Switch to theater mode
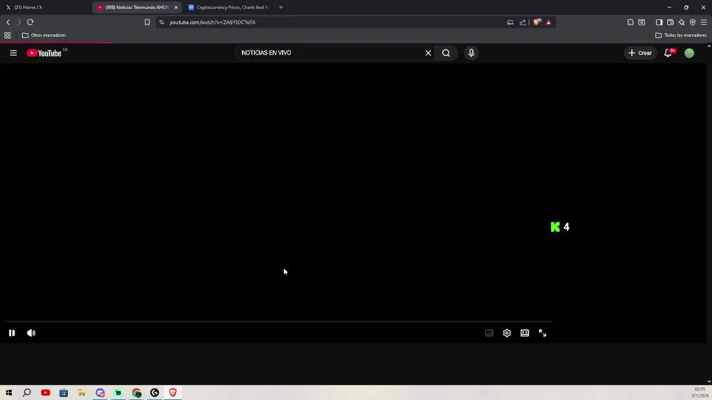 (x=525, y=333)
